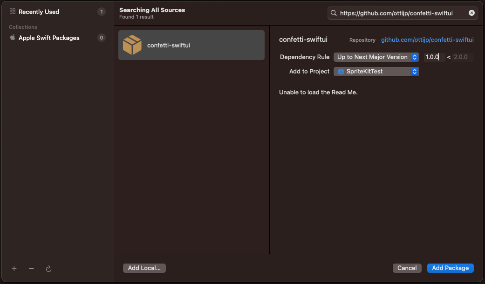Click the Apple Swift Packages count badge 0
Screen dimensions: 485x284
tap(102, 38)
